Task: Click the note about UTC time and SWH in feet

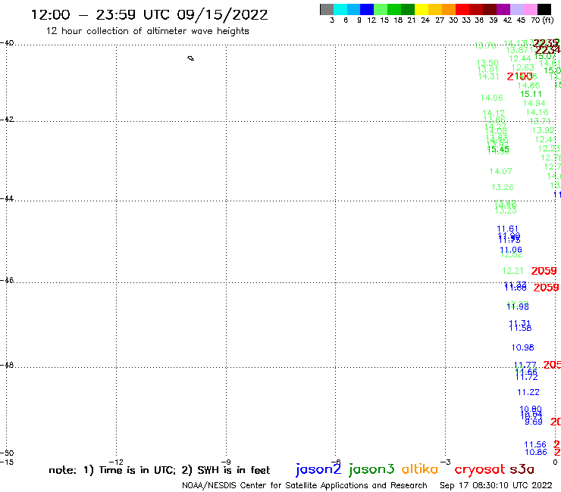Action: 159,470
